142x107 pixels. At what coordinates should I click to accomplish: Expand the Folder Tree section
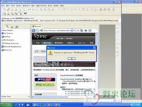[29, 97]
